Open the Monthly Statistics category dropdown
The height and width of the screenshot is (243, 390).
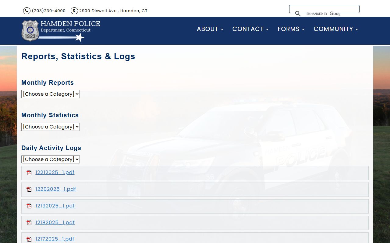(x=51, y=127)
